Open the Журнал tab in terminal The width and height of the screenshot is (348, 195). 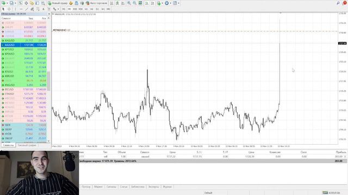(167, 187)
